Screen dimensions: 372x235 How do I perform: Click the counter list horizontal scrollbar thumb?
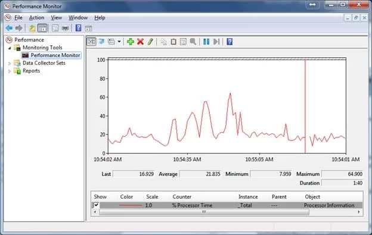(x=204, y=212)
